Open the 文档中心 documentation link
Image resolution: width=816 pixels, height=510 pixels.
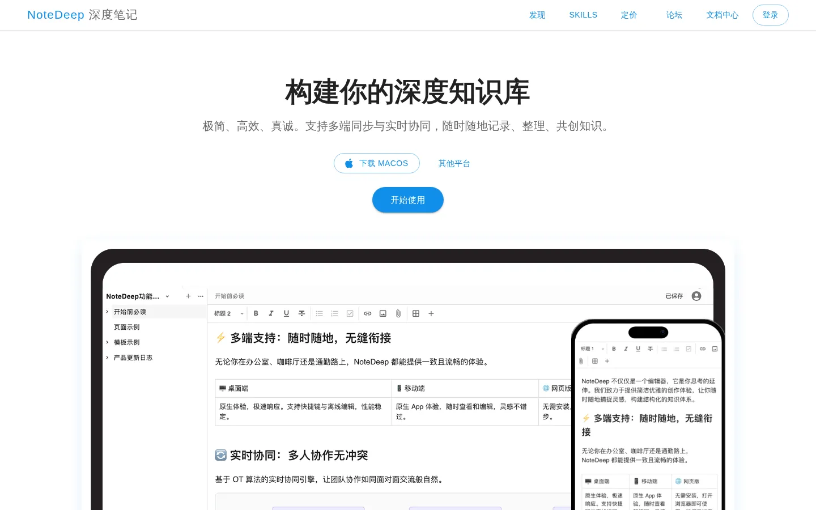click(x=722, y=15)
